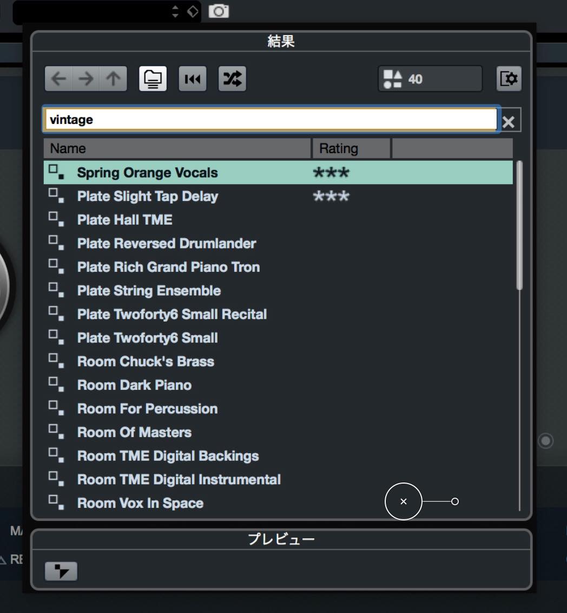567x613 pixels.
Task: Click the three-star rating of Plate Slight Tap Delay
Action: 331,196
